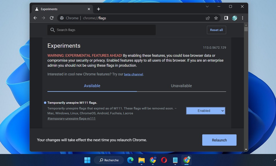The image size is (276, 166).
Task: Open the Notepad icon in the taskbar
Action: tap(175, 160)
